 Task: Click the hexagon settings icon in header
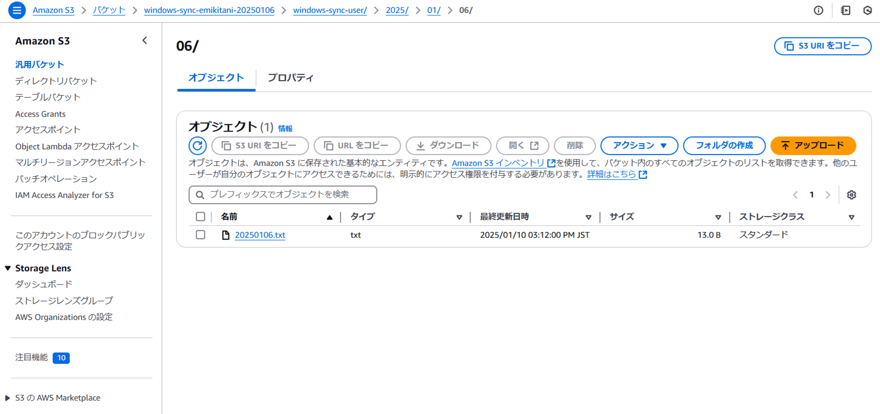pyautogui.click(x=867, y=10)
